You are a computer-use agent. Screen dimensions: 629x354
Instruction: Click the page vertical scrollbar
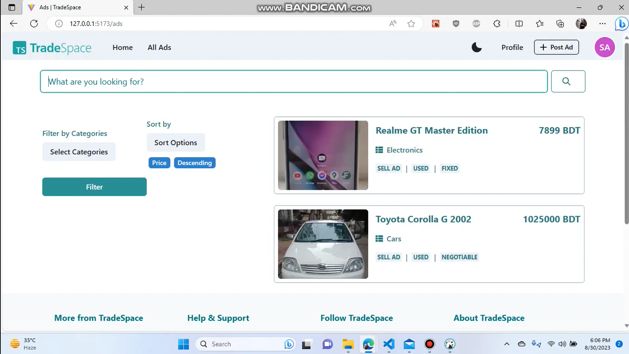(626, 133)
